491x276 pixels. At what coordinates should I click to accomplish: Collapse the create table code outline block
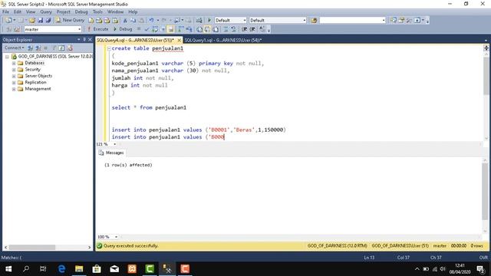pyautogui.click(x=109, y=48)
